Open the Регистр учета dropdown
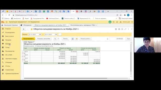Viewport: 161px width, 90px height. pos(86,39)
